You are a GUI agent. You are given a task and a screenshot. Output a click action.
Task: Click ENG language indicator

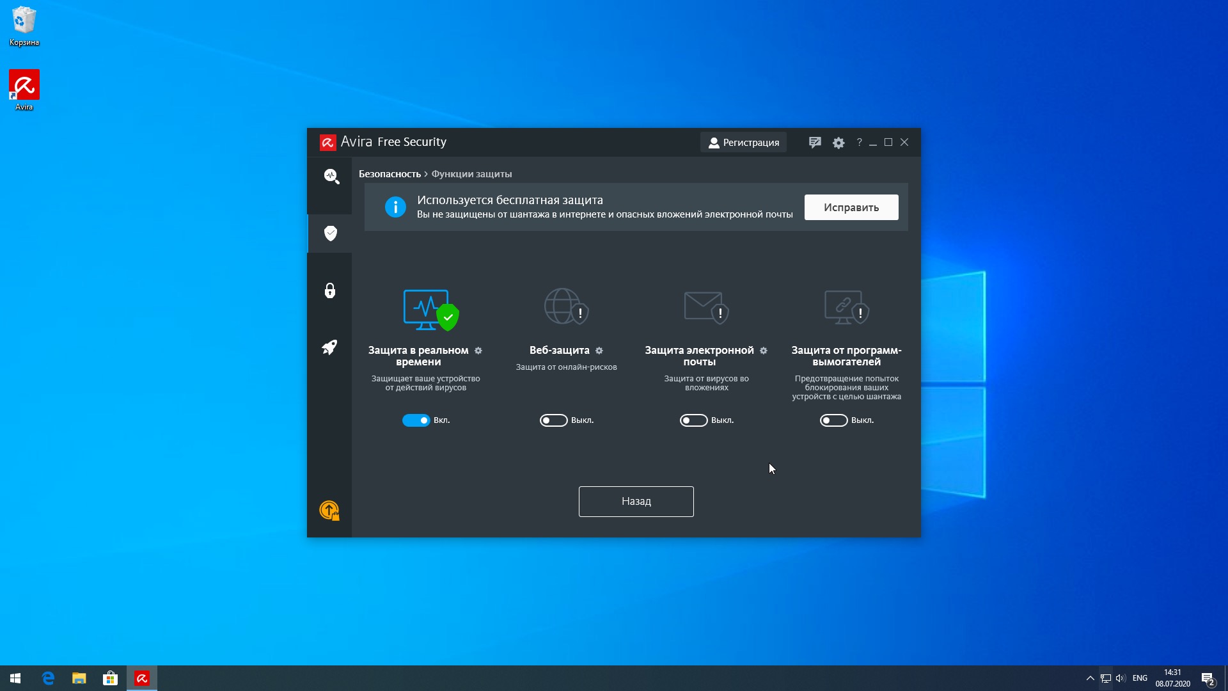[x=1140, y=678]
